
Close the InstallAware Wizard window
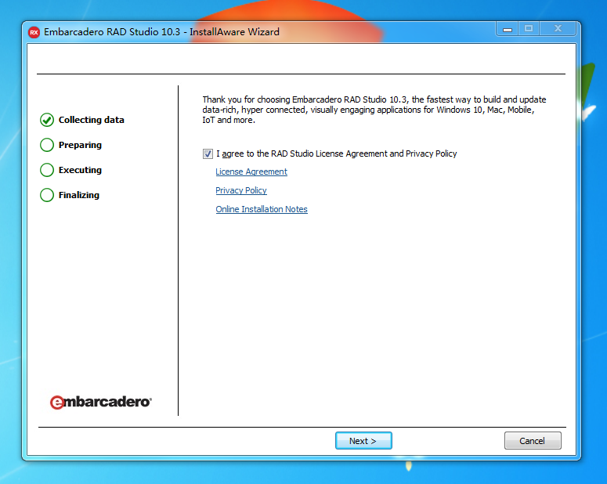pyautogui.click(x=558, y=29)
